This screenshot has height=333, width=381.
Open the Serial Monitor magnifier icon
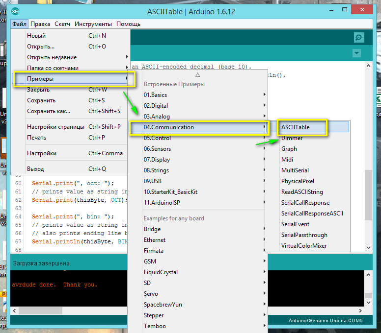(359, 38)
